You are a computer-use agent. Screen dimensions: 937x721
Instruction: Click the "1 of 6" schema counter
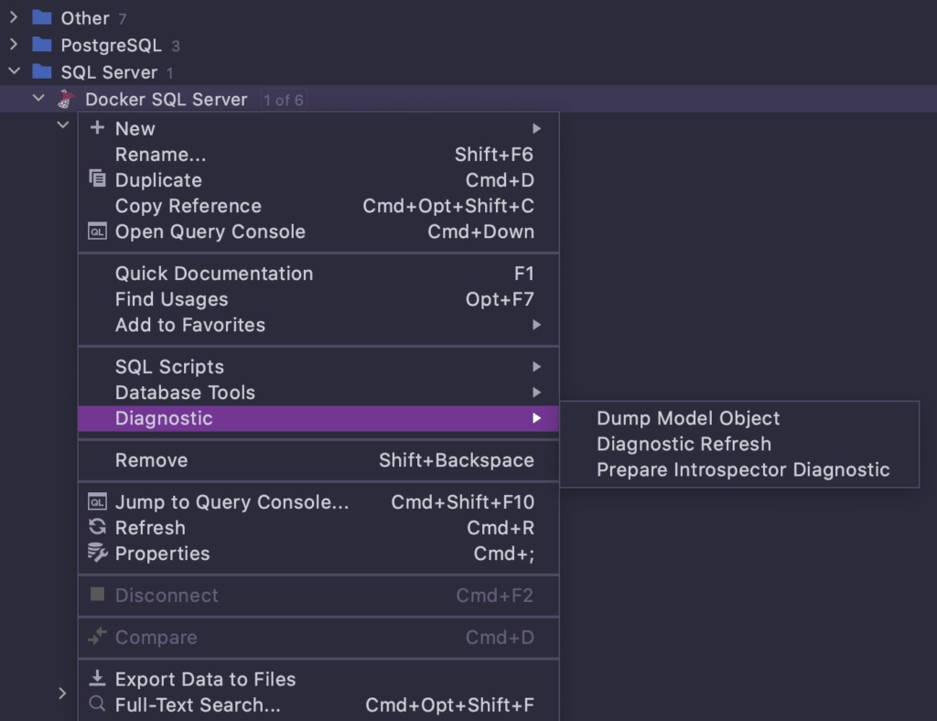(x=284, y=100)
